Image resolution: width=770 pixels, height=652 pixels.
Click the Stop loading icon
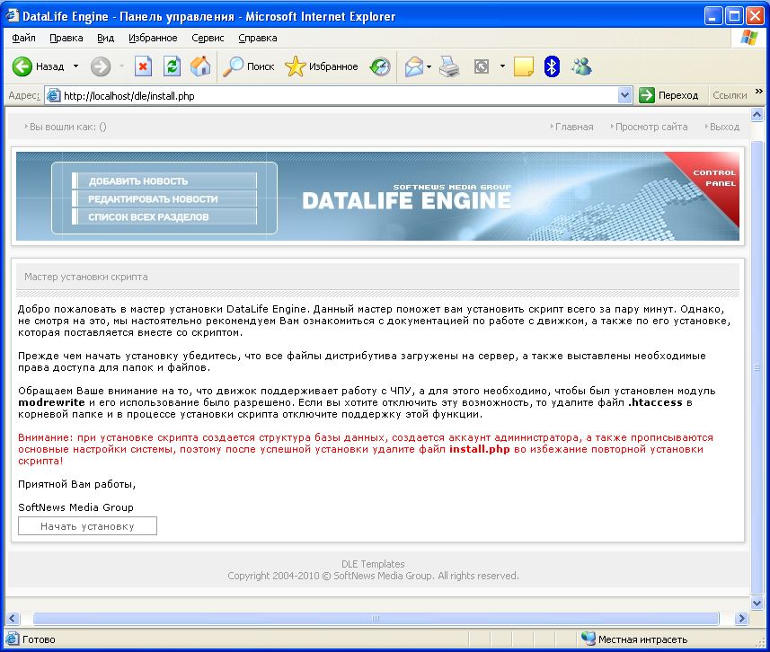[143, 66]
